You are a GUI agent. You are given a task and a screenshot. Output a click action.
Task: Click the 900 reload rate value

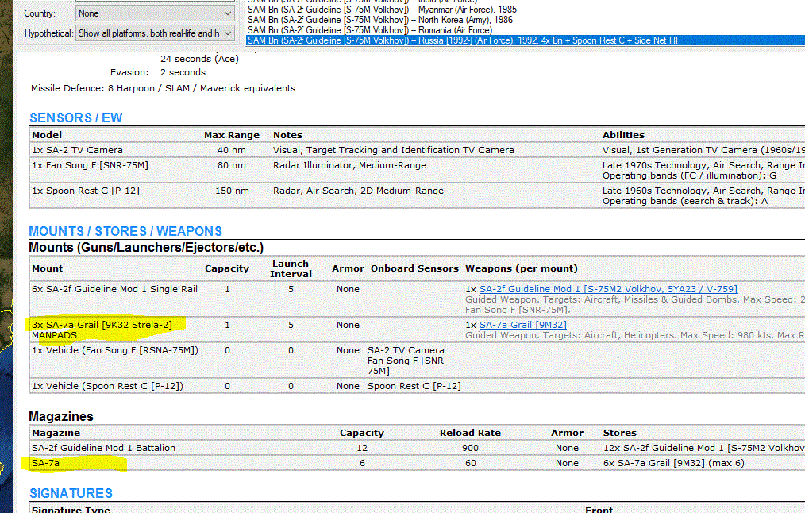(470, 448)
